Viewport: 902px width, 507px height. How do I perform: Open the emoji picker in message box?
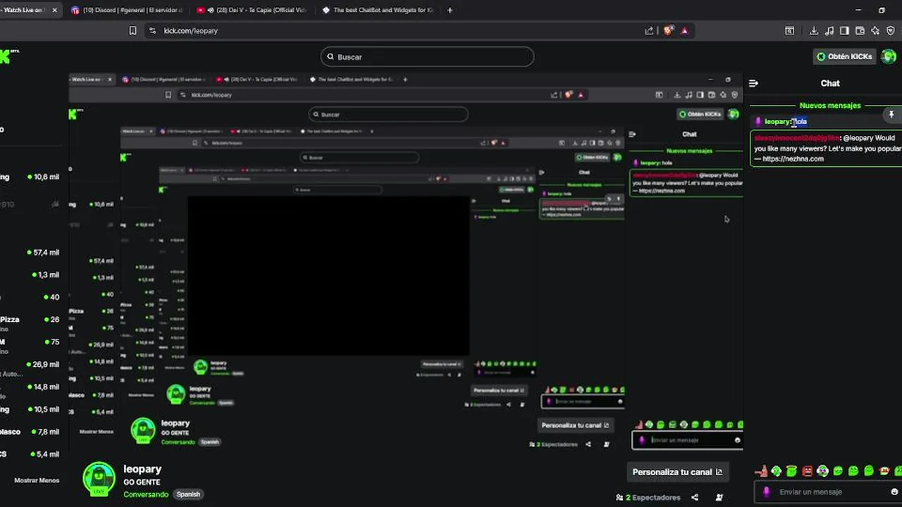point(894,492)
